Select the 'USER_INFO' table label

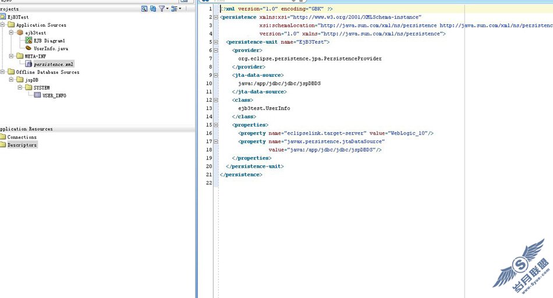(54, 95)
